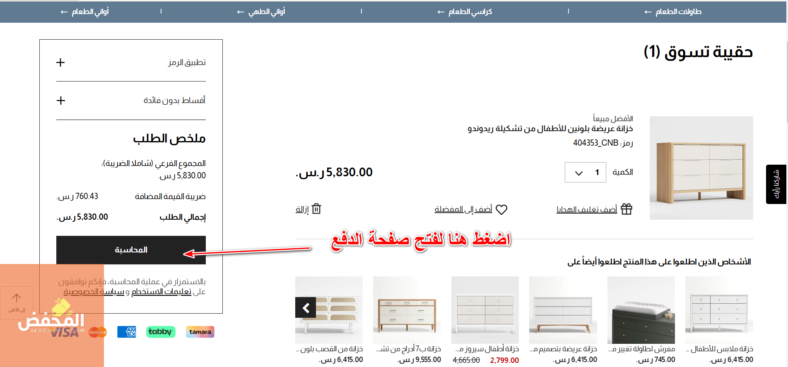The width and height of the screenshot is (788, 367).
Task: Click the Bologne dresser product thumbnail
Action: click(x=701, y=168)
